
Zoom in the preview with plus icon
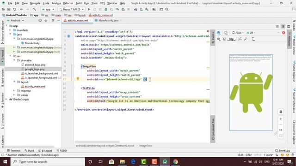[x=281, y=119]
